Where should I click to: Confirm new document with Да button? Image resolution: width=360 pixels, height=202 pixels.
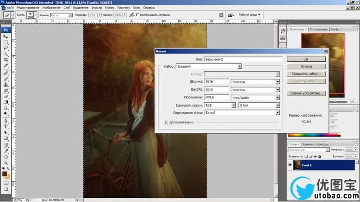click(x=306, y=59)
